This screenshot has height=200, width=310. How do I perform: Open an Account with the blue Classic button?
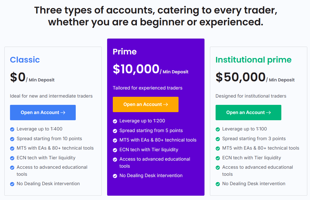click(x=43, y=112)
